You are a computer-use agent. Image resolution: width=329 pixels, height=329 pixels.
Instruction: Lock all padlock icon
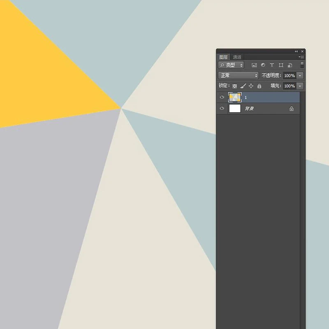point(259,86)
